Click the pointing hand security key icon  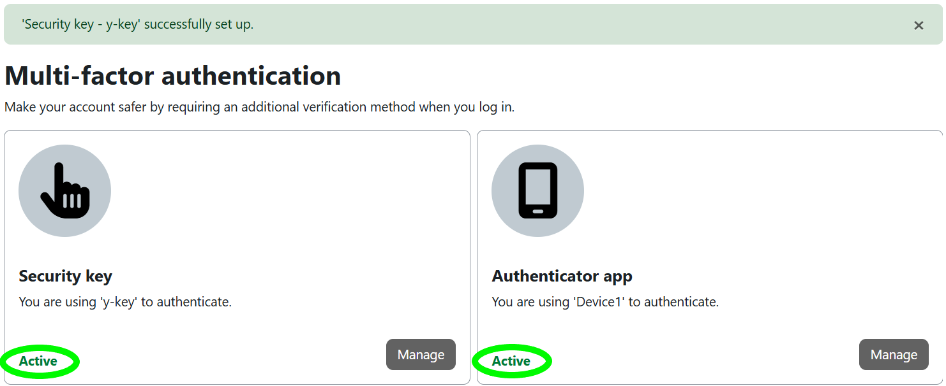point(64,191)
